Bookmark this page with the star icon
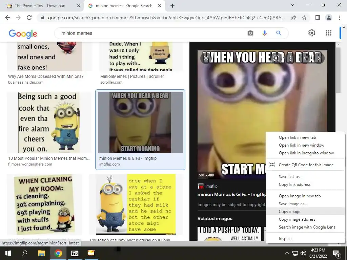 (x=304, y=18)
